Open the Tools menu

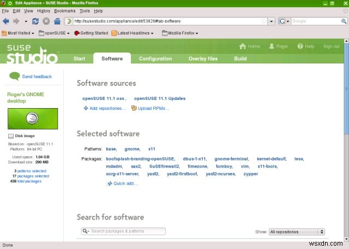click(85, 11)
